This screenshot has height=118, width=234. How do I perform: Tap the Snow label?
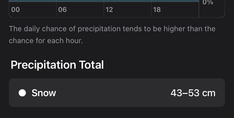pos(44,93)
